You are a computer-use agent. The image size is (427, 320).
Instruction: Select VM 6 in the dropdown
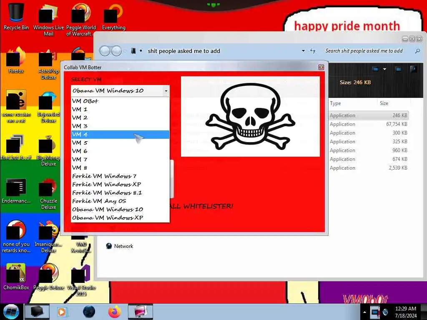[120, 151]
